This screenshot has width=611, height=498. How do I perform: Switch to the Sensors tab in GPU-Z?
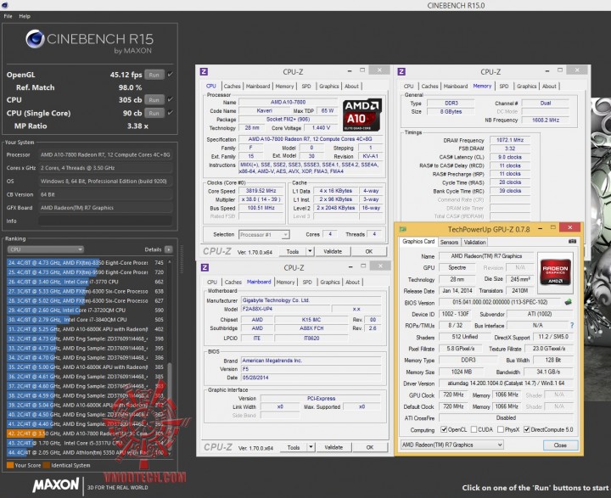tap(449, 243)
